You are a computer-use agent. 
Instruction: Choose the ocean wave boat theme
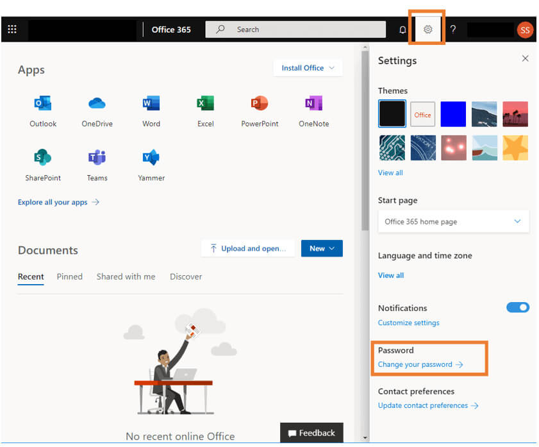point(485,148)
